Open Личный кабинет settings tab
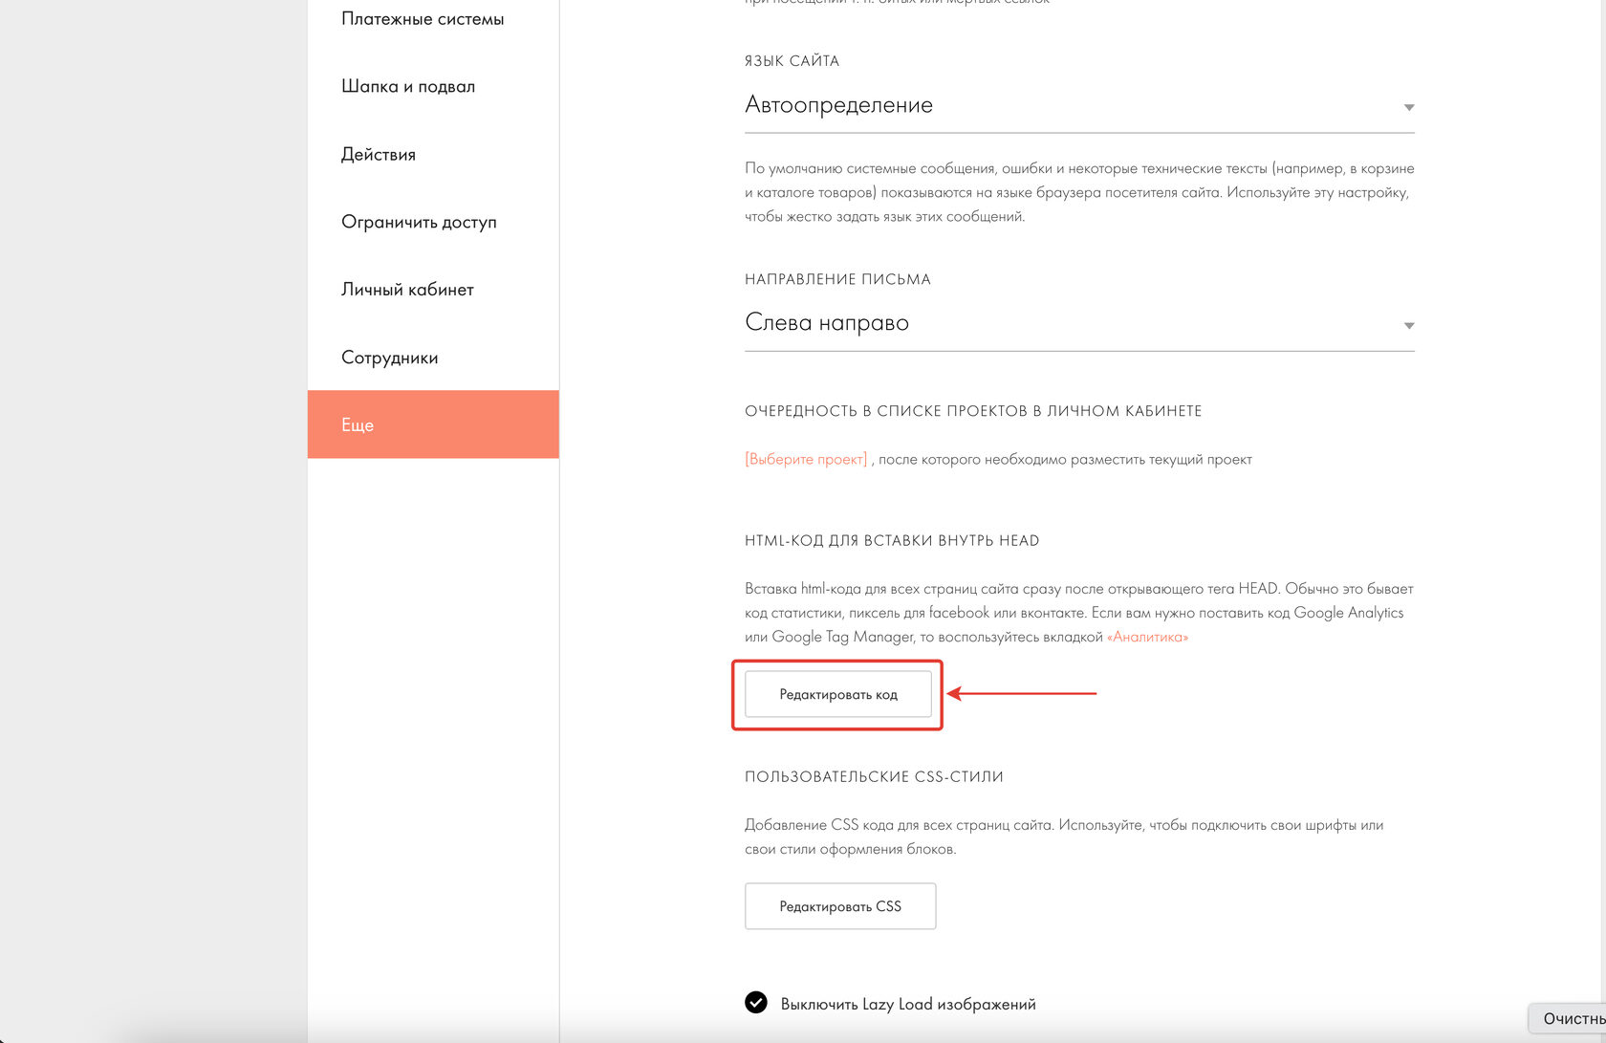The width and height of the screenshot is (1606, 1043). pyautogui.click(x=407, y=290)
